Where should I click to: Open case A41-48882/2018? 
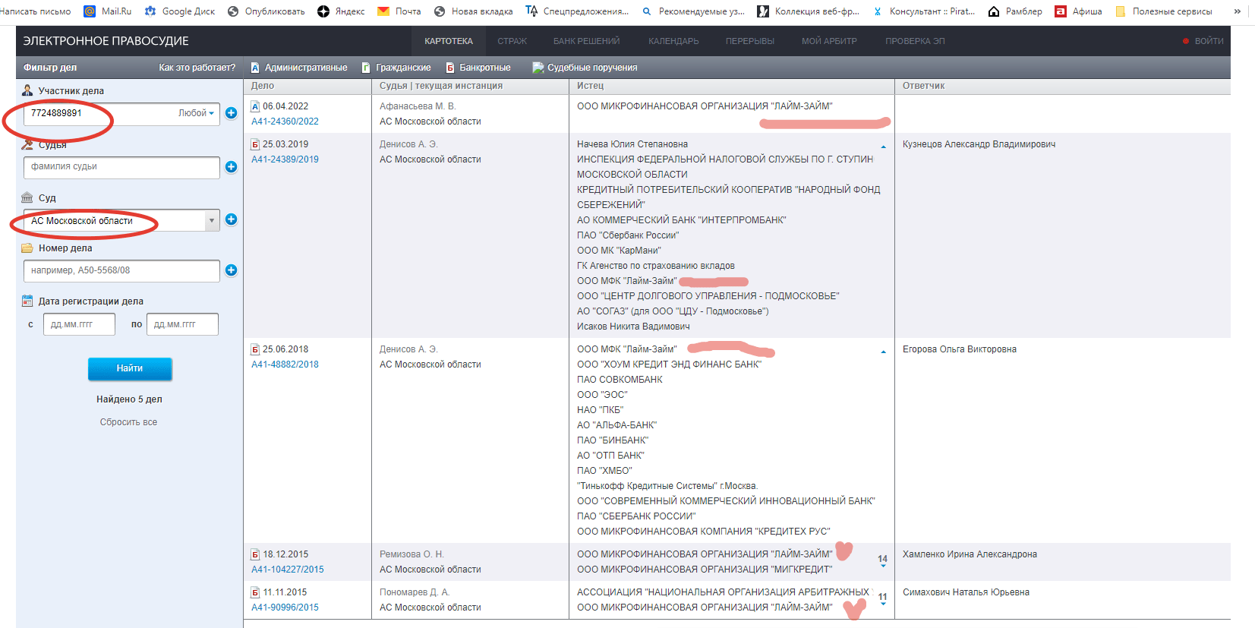tap(285, 364)
